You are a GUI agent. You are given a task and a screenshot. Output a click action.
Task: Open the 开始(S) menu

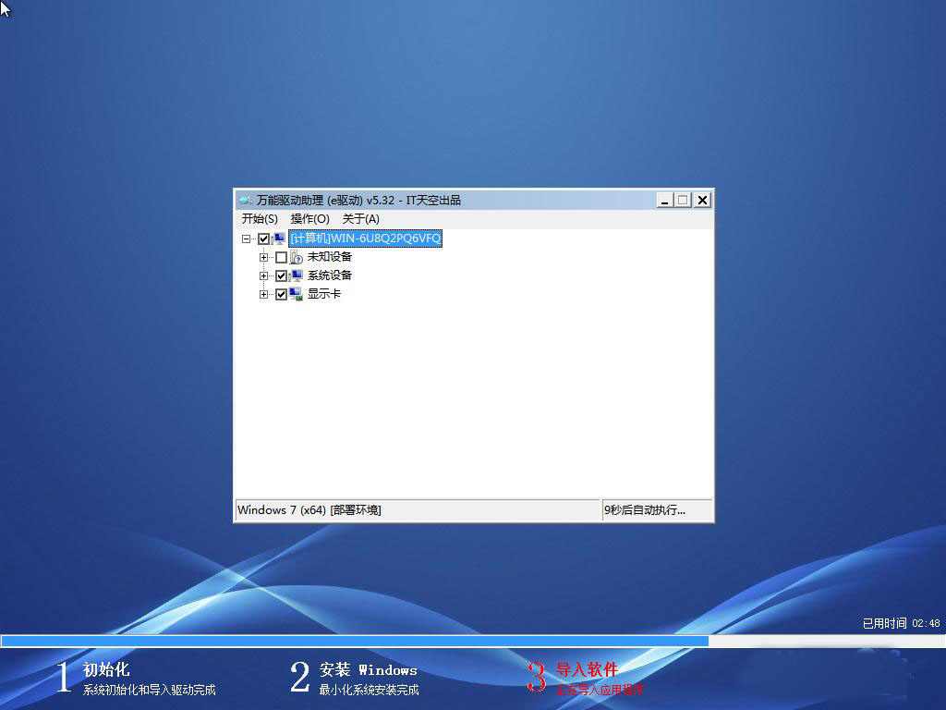tap(260, 219)
